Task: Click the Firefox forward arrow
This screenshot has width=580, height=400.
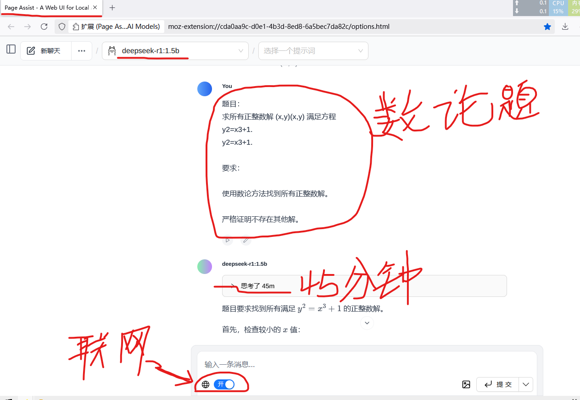Action: click(x=28, y=27)
